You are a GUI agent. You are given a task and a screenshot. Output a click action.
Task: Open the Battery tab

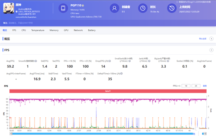[x=92, y=30]
